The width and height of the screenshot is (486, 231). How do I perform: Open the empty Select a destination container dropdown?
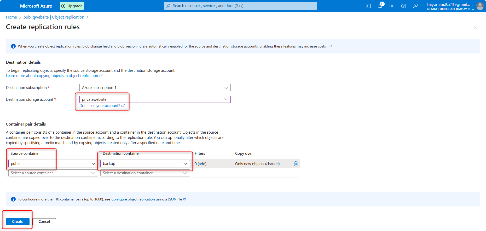coord(145,173)
